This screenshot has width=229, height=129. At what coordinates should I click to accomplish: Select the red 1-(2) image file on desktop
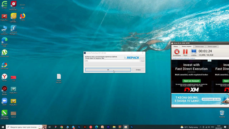(x=14, y=78)
